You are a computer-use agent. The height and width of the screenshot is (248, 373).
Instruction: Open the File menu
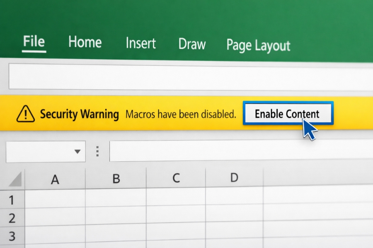pos(34,41)
